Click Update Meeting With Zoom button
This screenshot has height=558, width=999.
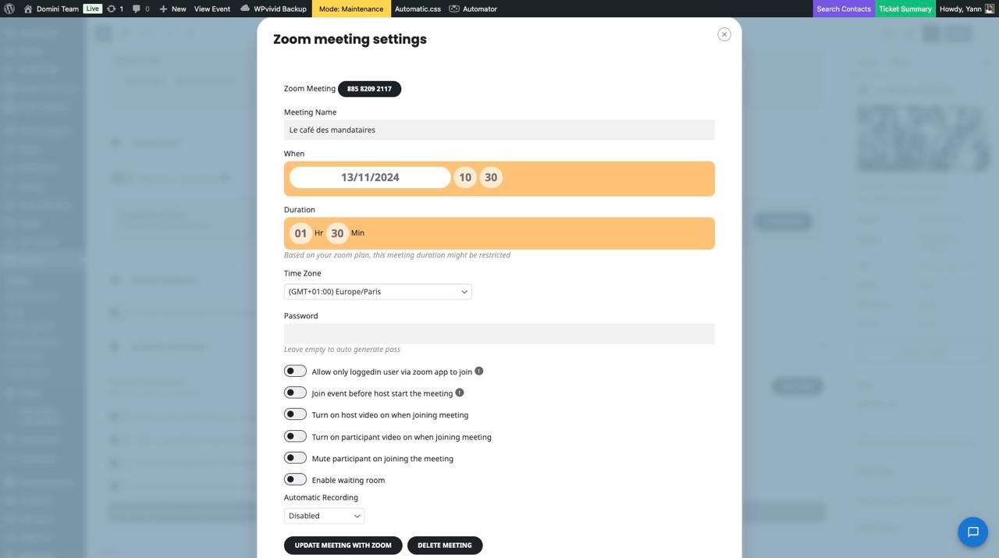click(343, 545)
